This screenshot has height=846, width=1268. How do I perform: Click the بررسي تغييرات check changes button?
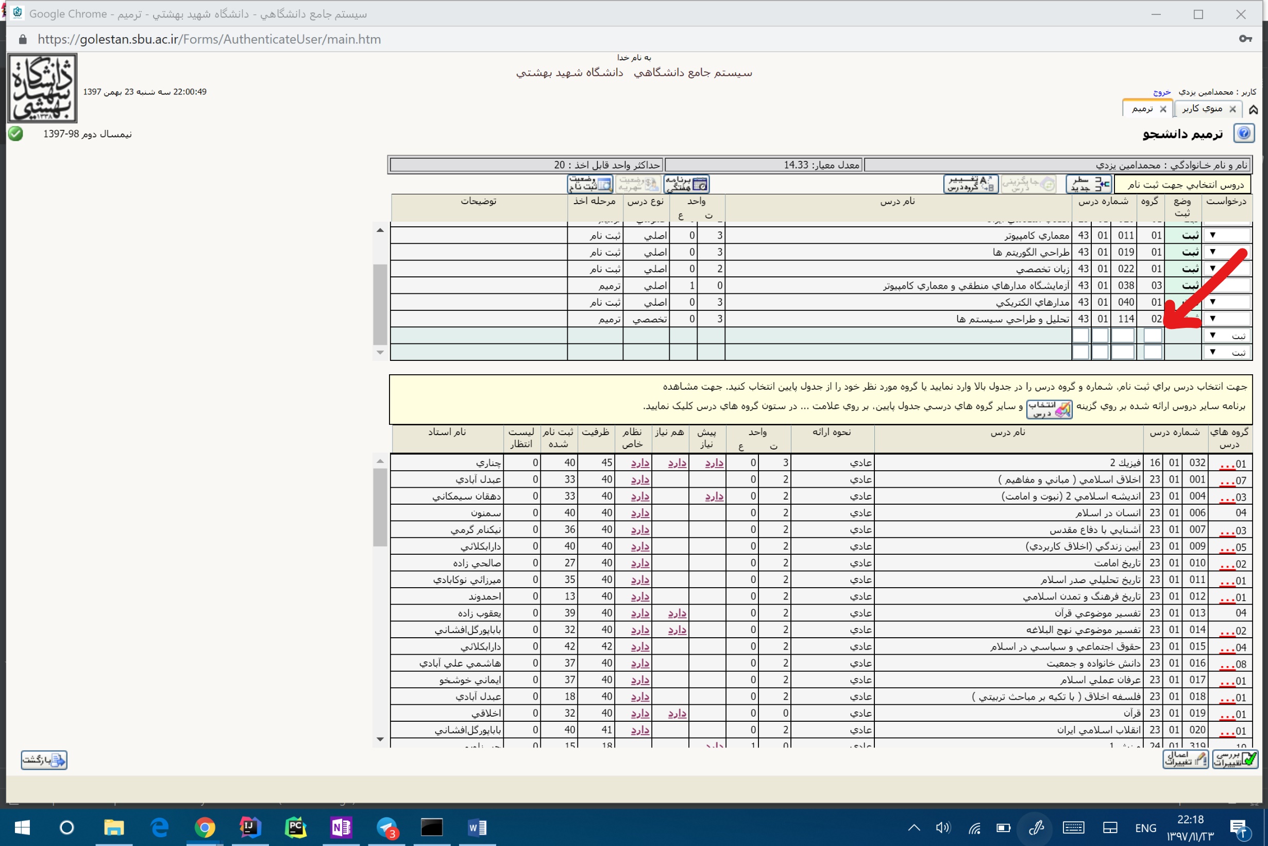pos(1235,759)
